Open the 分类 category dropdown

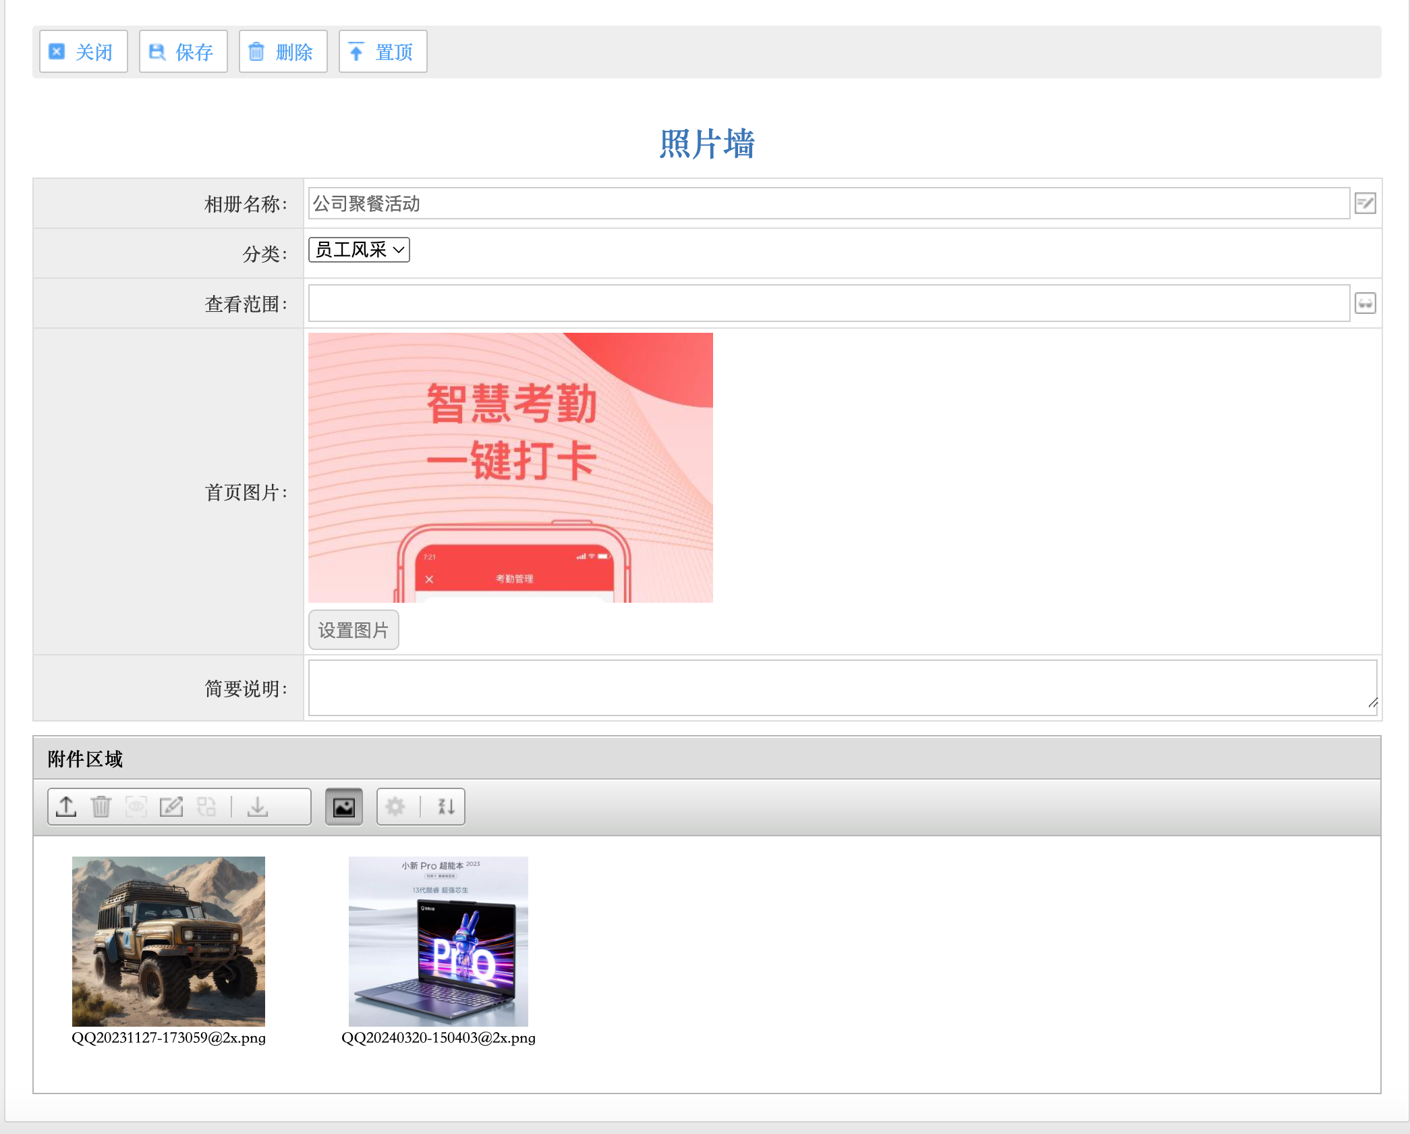359,250
